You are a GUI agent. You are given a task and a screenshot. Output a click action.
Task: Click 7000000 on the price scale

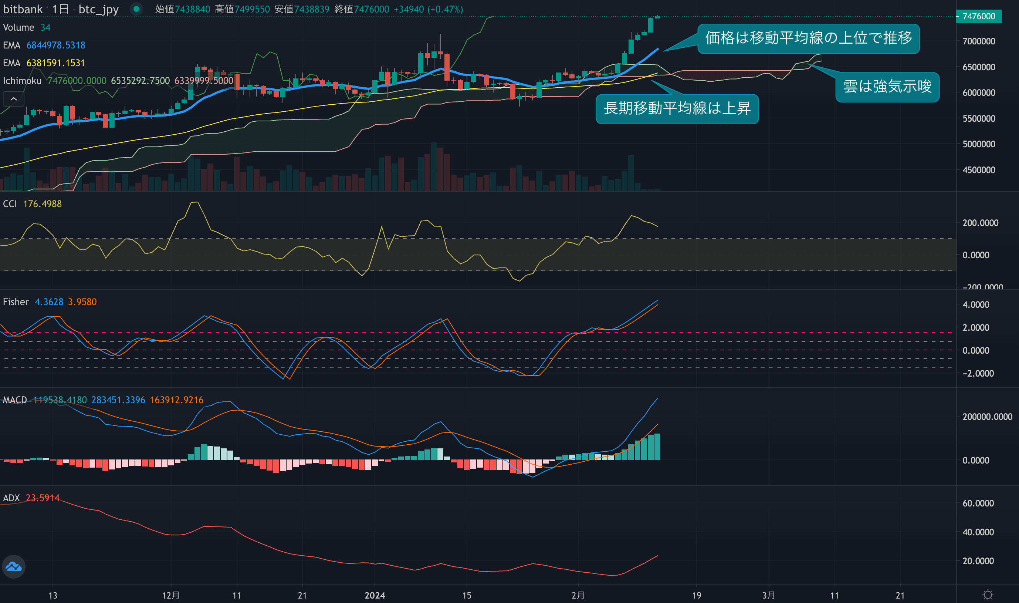(978, 41)
